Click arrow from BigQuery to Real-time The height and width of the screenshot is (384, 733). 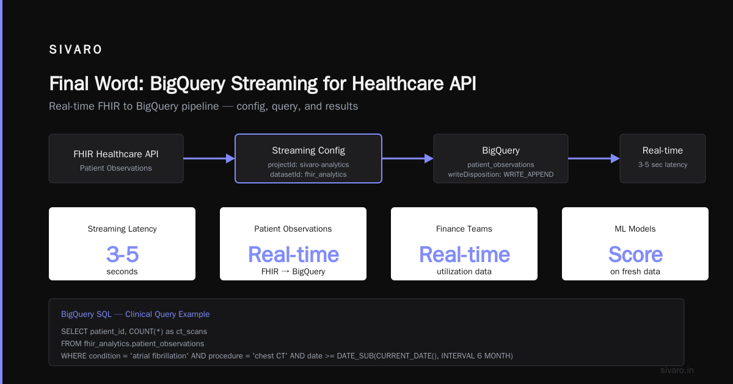(594, 158)
